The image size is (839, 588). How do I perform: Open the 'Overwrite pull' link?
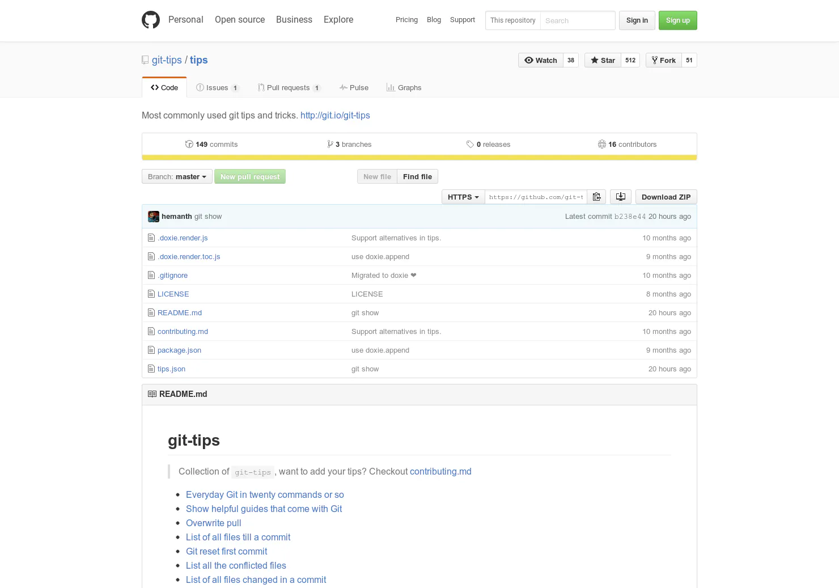214,523
